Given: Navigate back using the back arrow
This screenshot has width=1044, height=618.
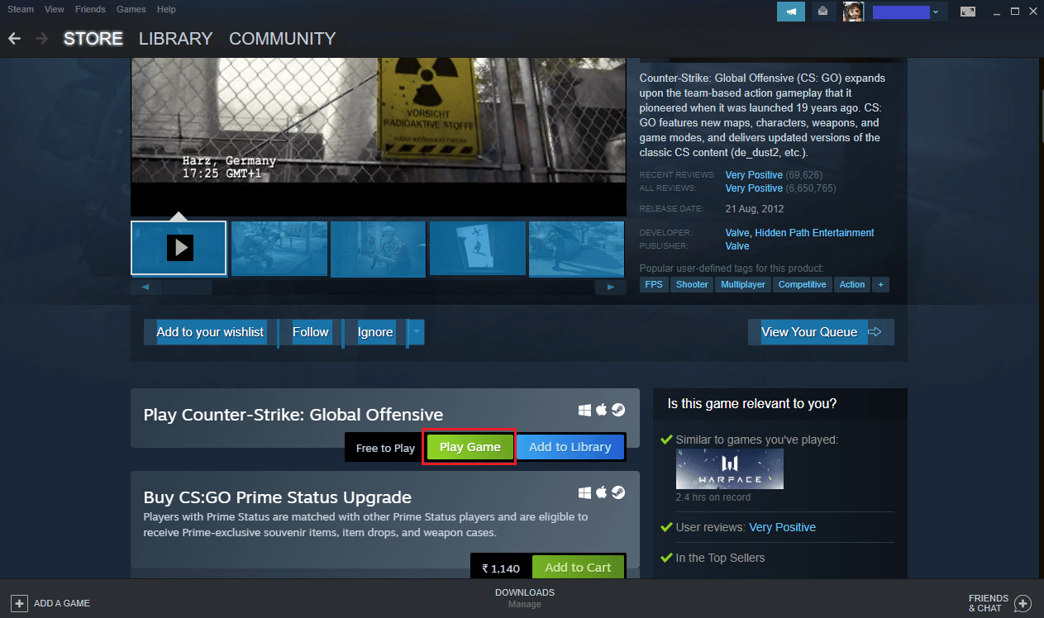Looking at the screenshot, I should [13, 38].
